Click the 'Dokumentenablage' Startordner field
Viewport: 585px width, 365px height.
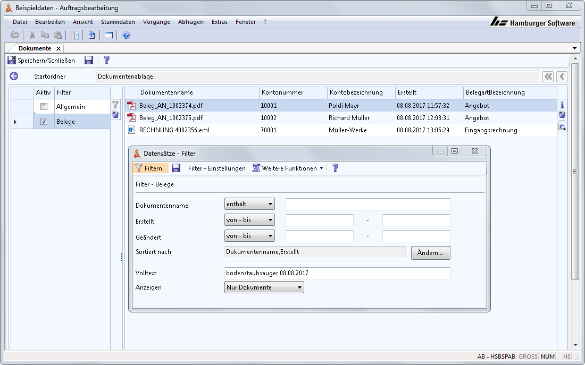tap(318, 77)
